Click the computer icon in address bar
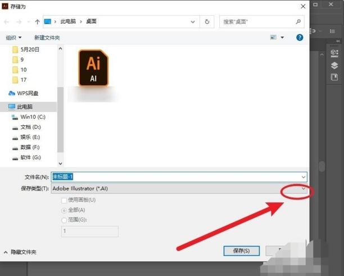This screenshot has height=276, width=344. coord(48,21)
